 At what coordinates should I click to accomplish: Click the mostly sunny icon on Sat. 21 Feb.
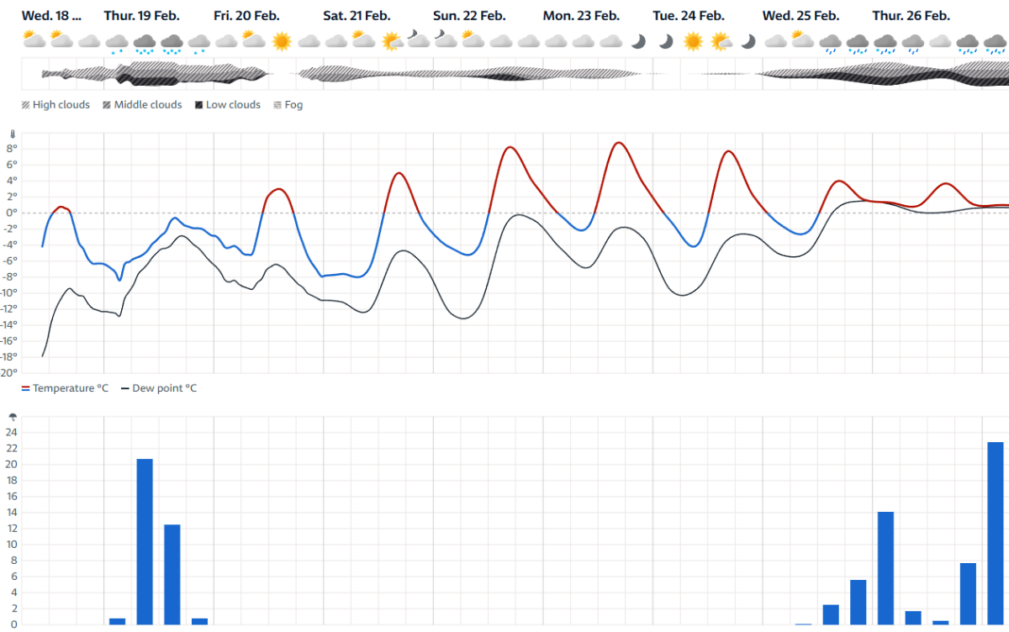pyautogui.click(x=391, y=40)
